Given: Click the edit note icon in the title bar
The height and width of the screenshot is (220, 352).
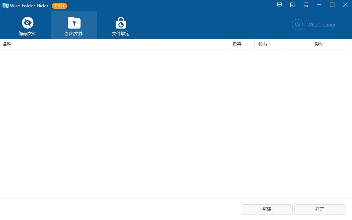Looking at the screenshot, I should 293,5.
